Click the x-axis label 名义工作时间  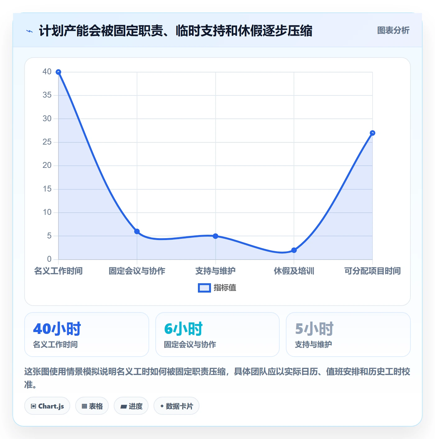pos(58,271)
